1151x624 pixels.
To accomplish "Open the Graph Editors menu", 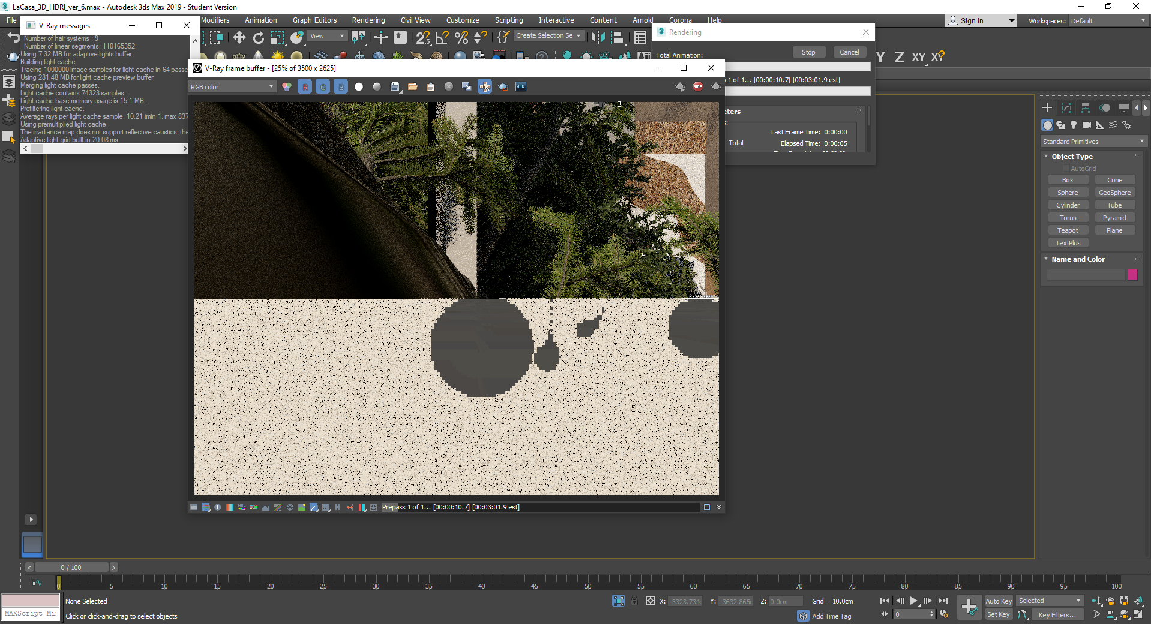I will (315, 20).
